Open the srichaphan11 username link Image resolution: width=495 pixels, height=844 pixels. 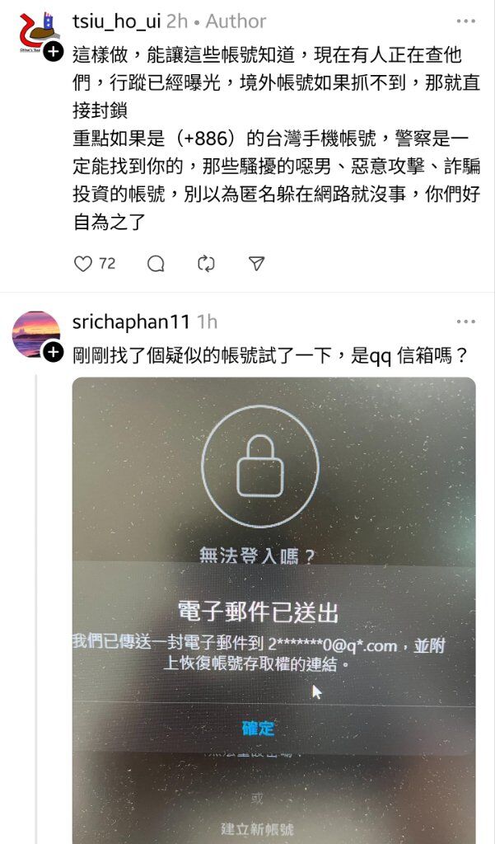pos(131,322)
